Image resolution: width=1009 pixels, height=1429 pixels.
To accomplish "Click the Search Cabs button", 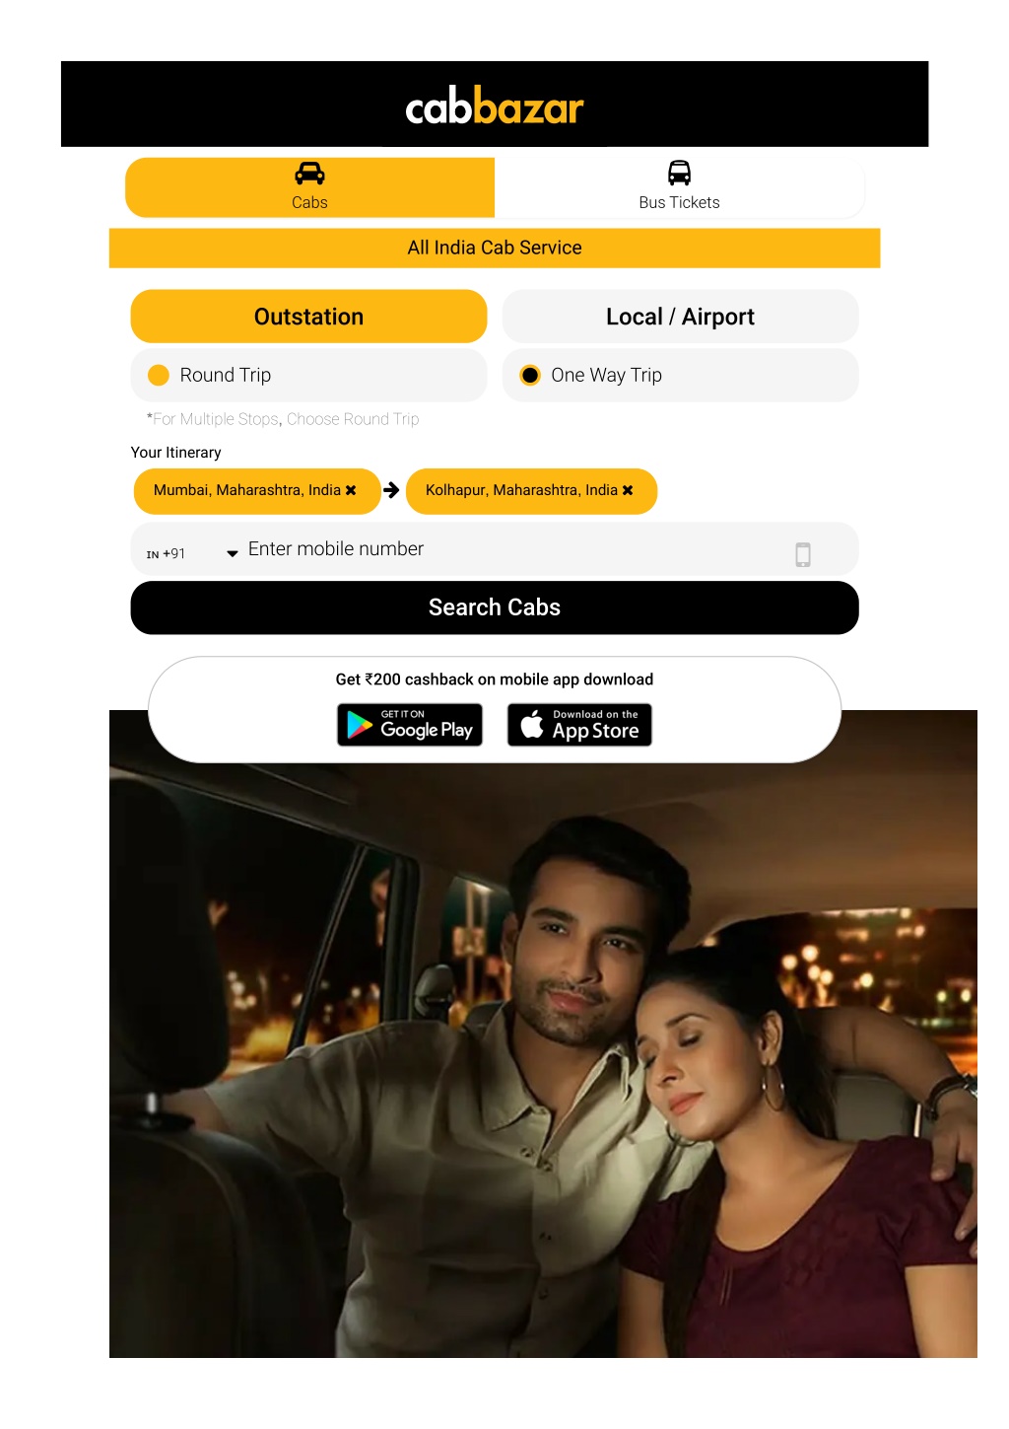I will tap(495, 607).
